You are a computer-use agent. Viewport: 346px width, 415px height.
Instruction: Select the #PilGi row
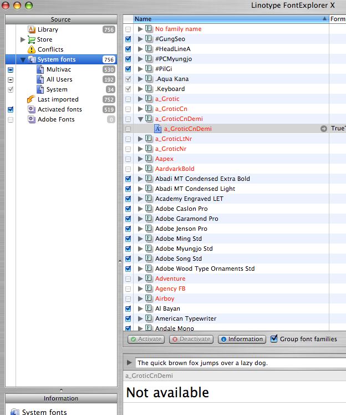pos(235,69)
